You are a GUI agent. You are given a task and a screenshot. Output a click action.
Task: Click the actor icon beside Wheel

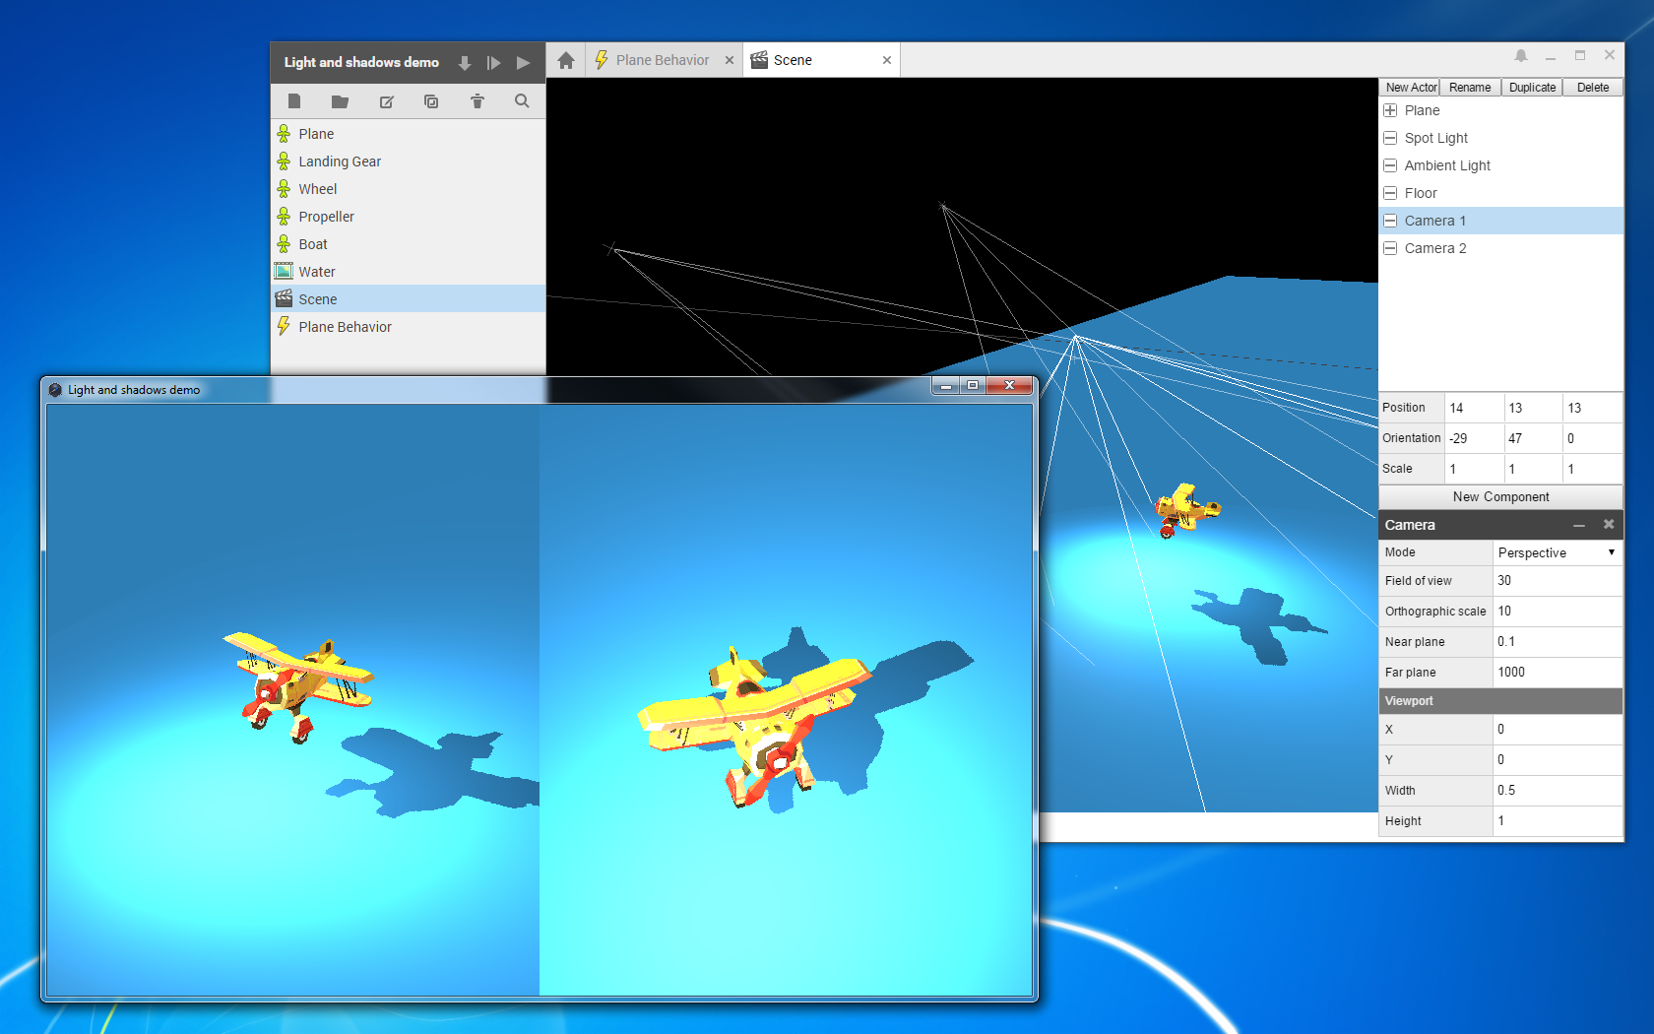click(x=284, y=189)
